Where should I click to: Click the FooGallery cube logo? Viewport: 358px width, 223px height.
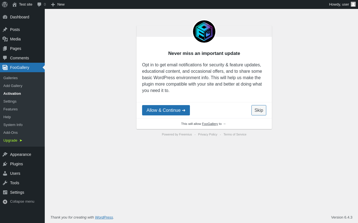204,31
